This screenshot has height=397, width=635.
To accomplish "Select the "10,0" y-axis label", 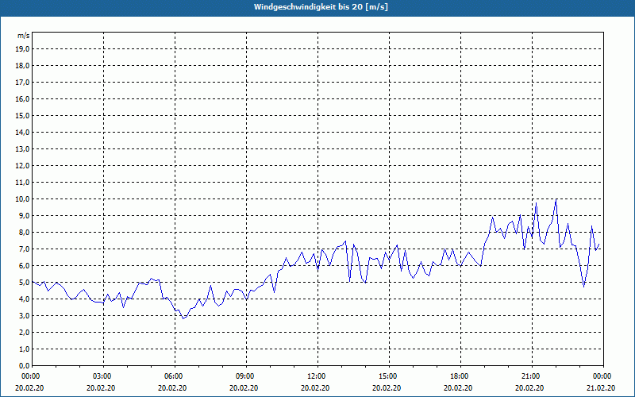I will (22, 199).
